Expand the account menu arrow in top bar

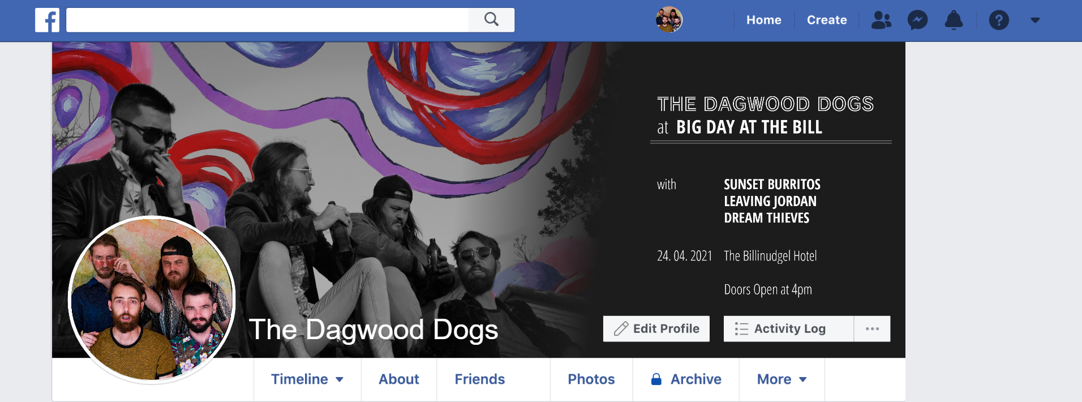click(x=1035, y=20)
